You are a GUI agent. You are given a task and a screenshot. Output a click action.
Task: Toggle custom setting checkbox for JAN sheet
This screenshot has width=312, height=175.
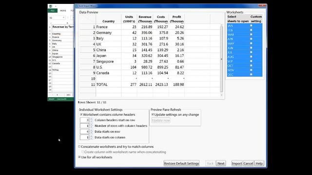click(x=251, y=26)
